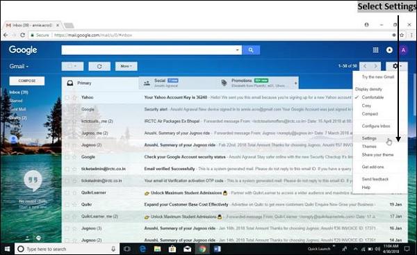Open the Google apps grid icon
Viewport: 417px width, 255px height.
(x=375, y=50)
